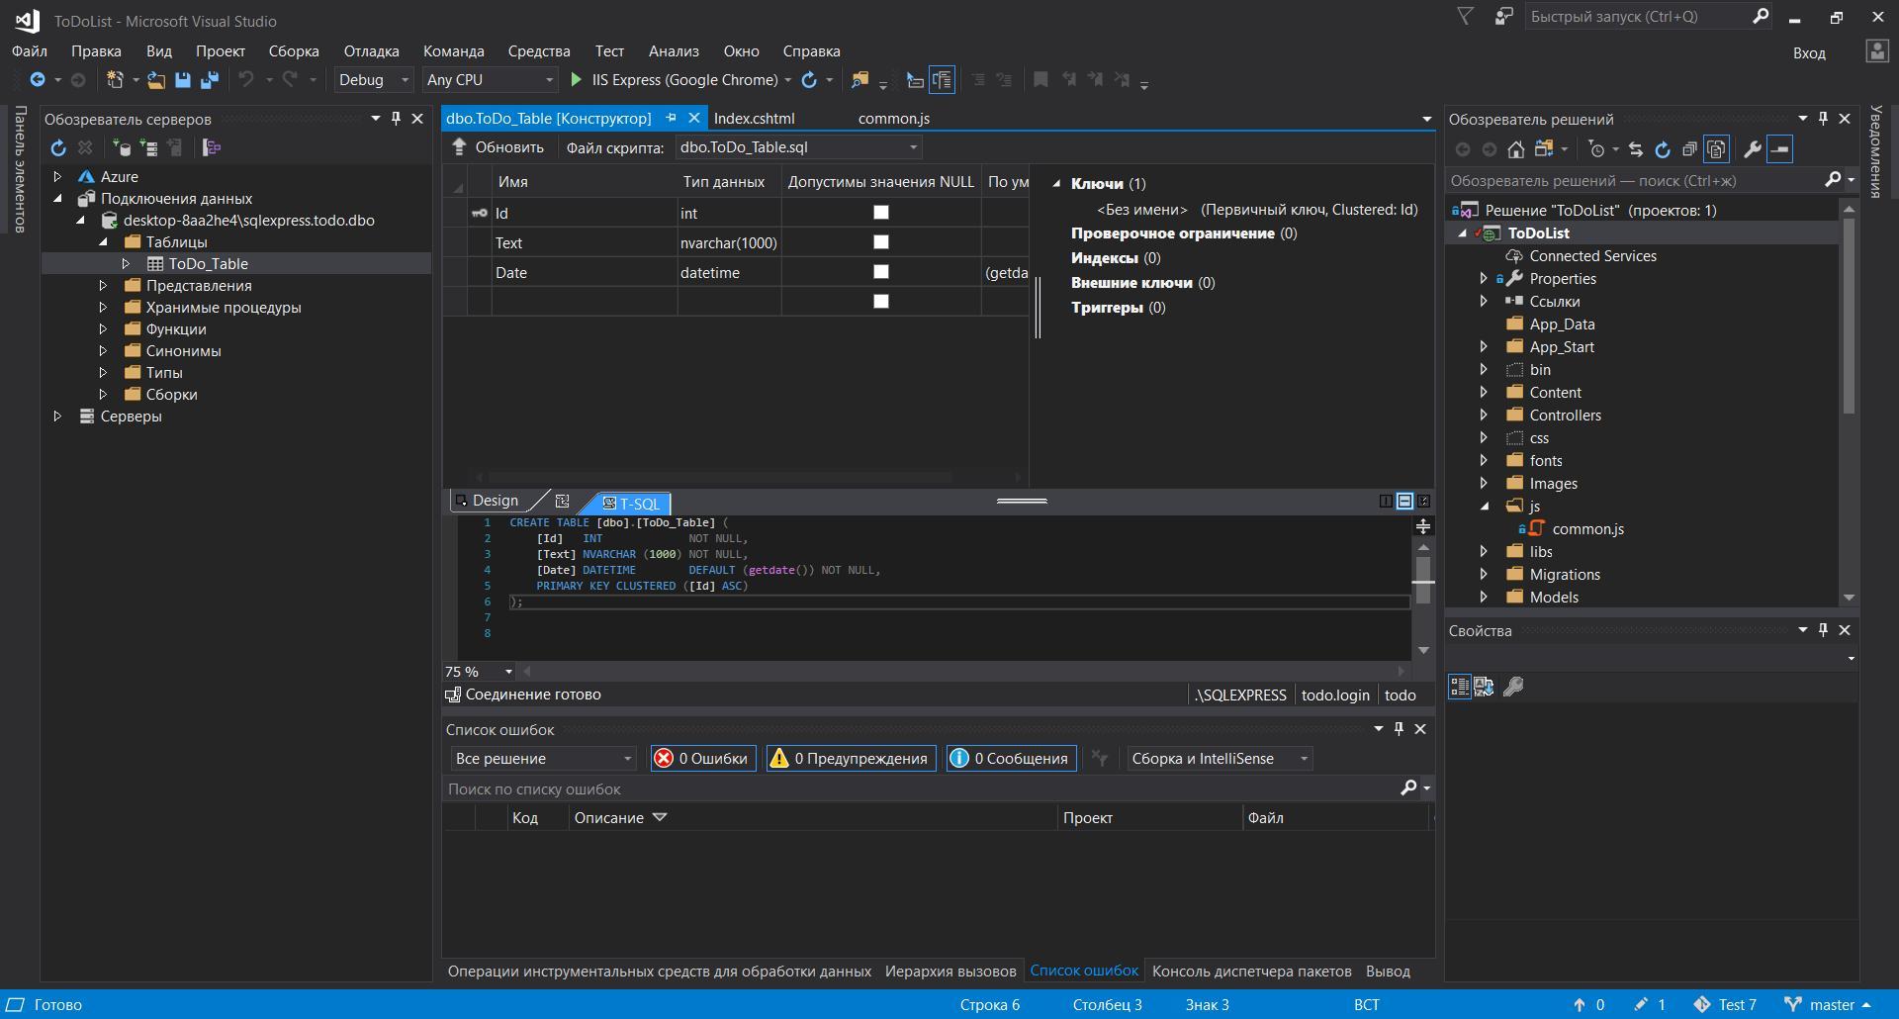Image resolution: width=1899 pixels, height=1019 pixels.
Task: Toggle Allow NULL checkbox for Date column
Action: tap(880, 272)
